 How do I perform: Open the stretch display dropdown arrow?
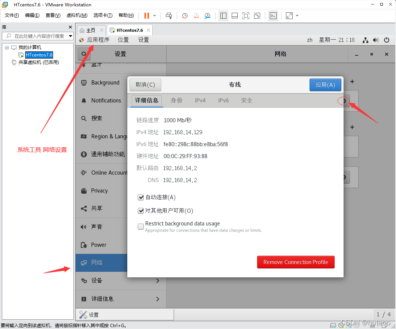[297, 16]
